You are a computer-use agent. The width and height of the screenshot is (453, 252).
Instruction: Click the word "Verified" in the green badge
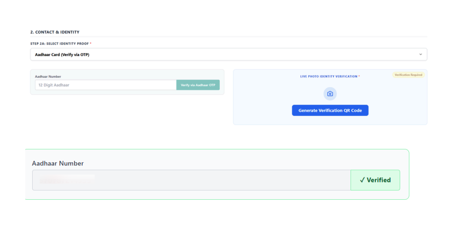(x=379, y=180)
